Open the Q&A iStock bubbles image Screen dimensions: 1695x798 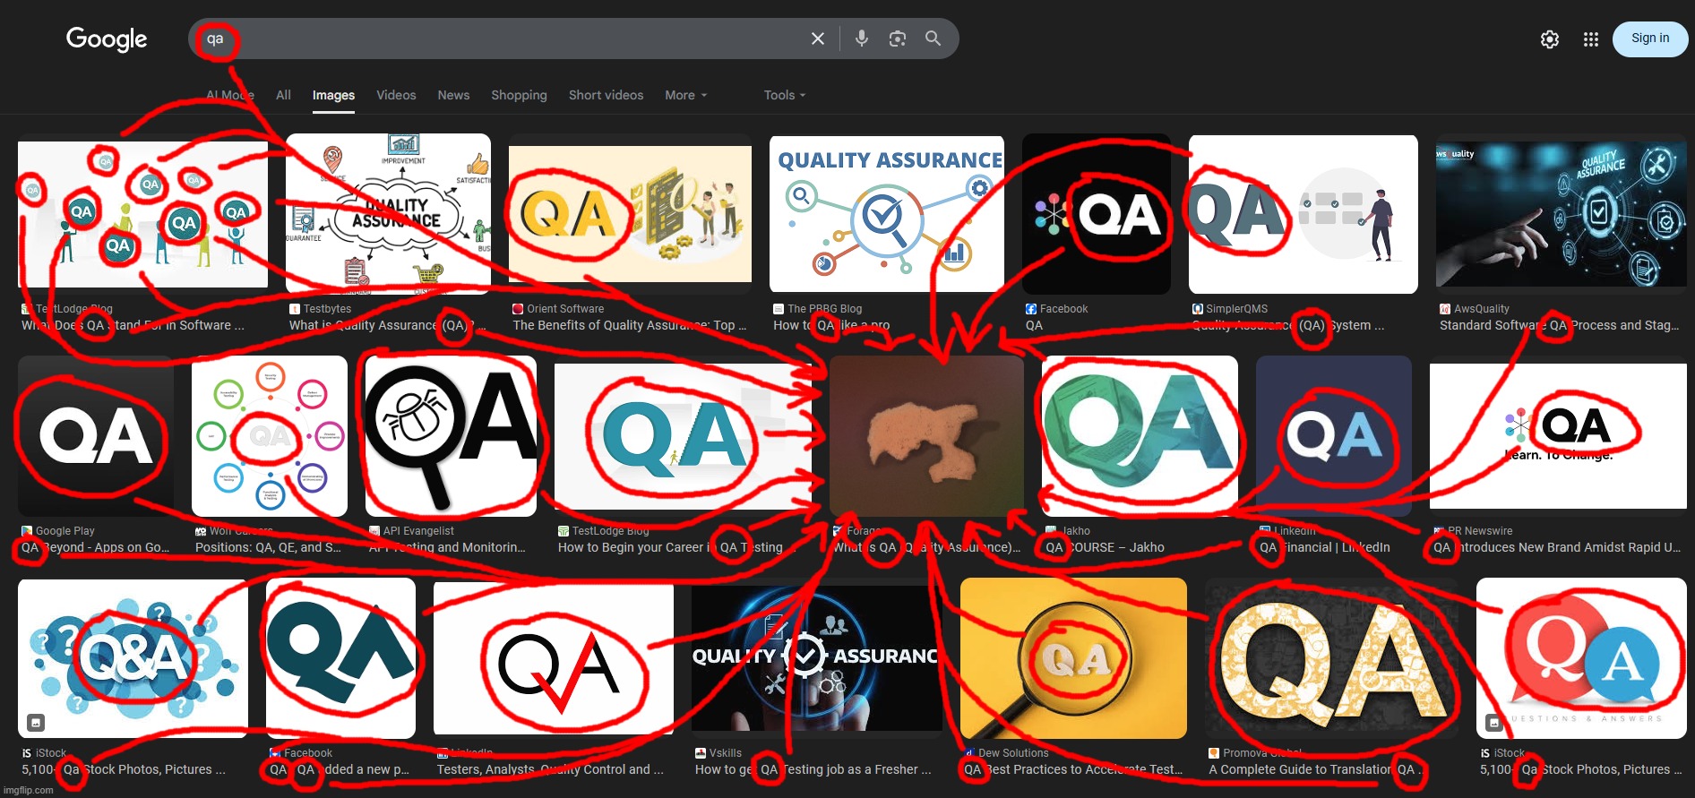(x=133, y=658)
